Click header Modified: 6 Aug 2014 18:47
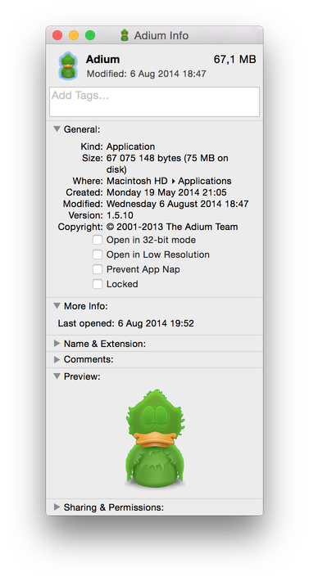Image resolution: width=309 pixels, height=581 pixels. coord(146,74)
